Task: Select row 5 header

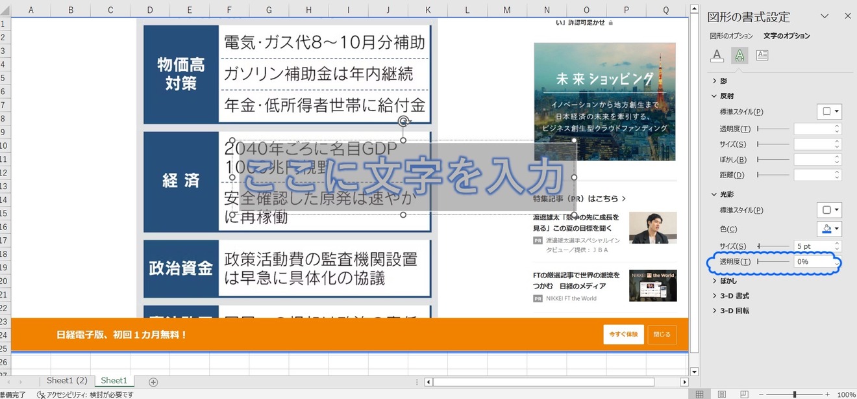Action: pyautogui.click(x=5, y=77)
